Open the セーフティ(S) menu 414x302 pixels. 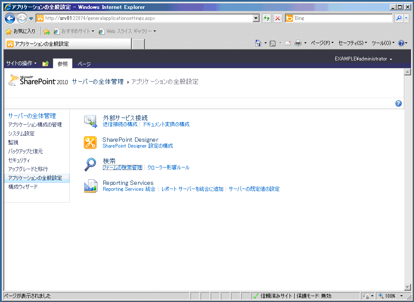coord(353,43)
